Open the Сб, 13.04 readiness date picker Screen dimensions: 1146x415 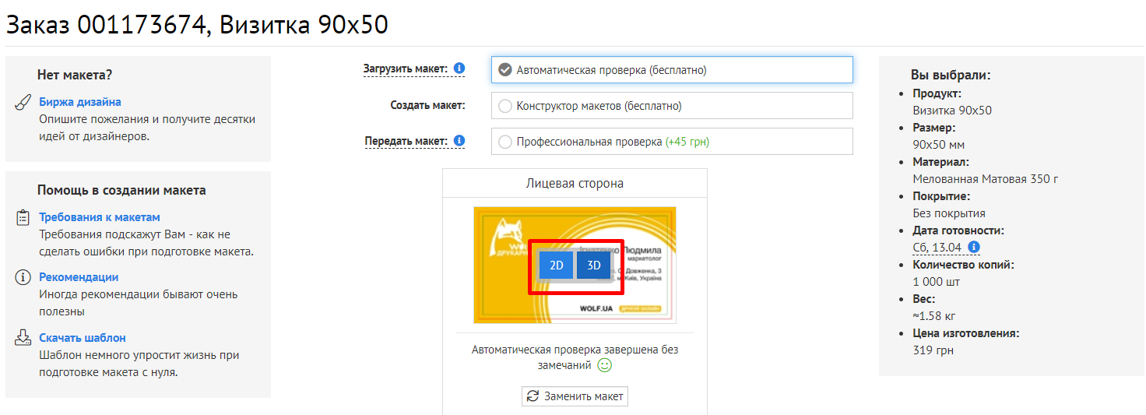[x=937, y=248]
